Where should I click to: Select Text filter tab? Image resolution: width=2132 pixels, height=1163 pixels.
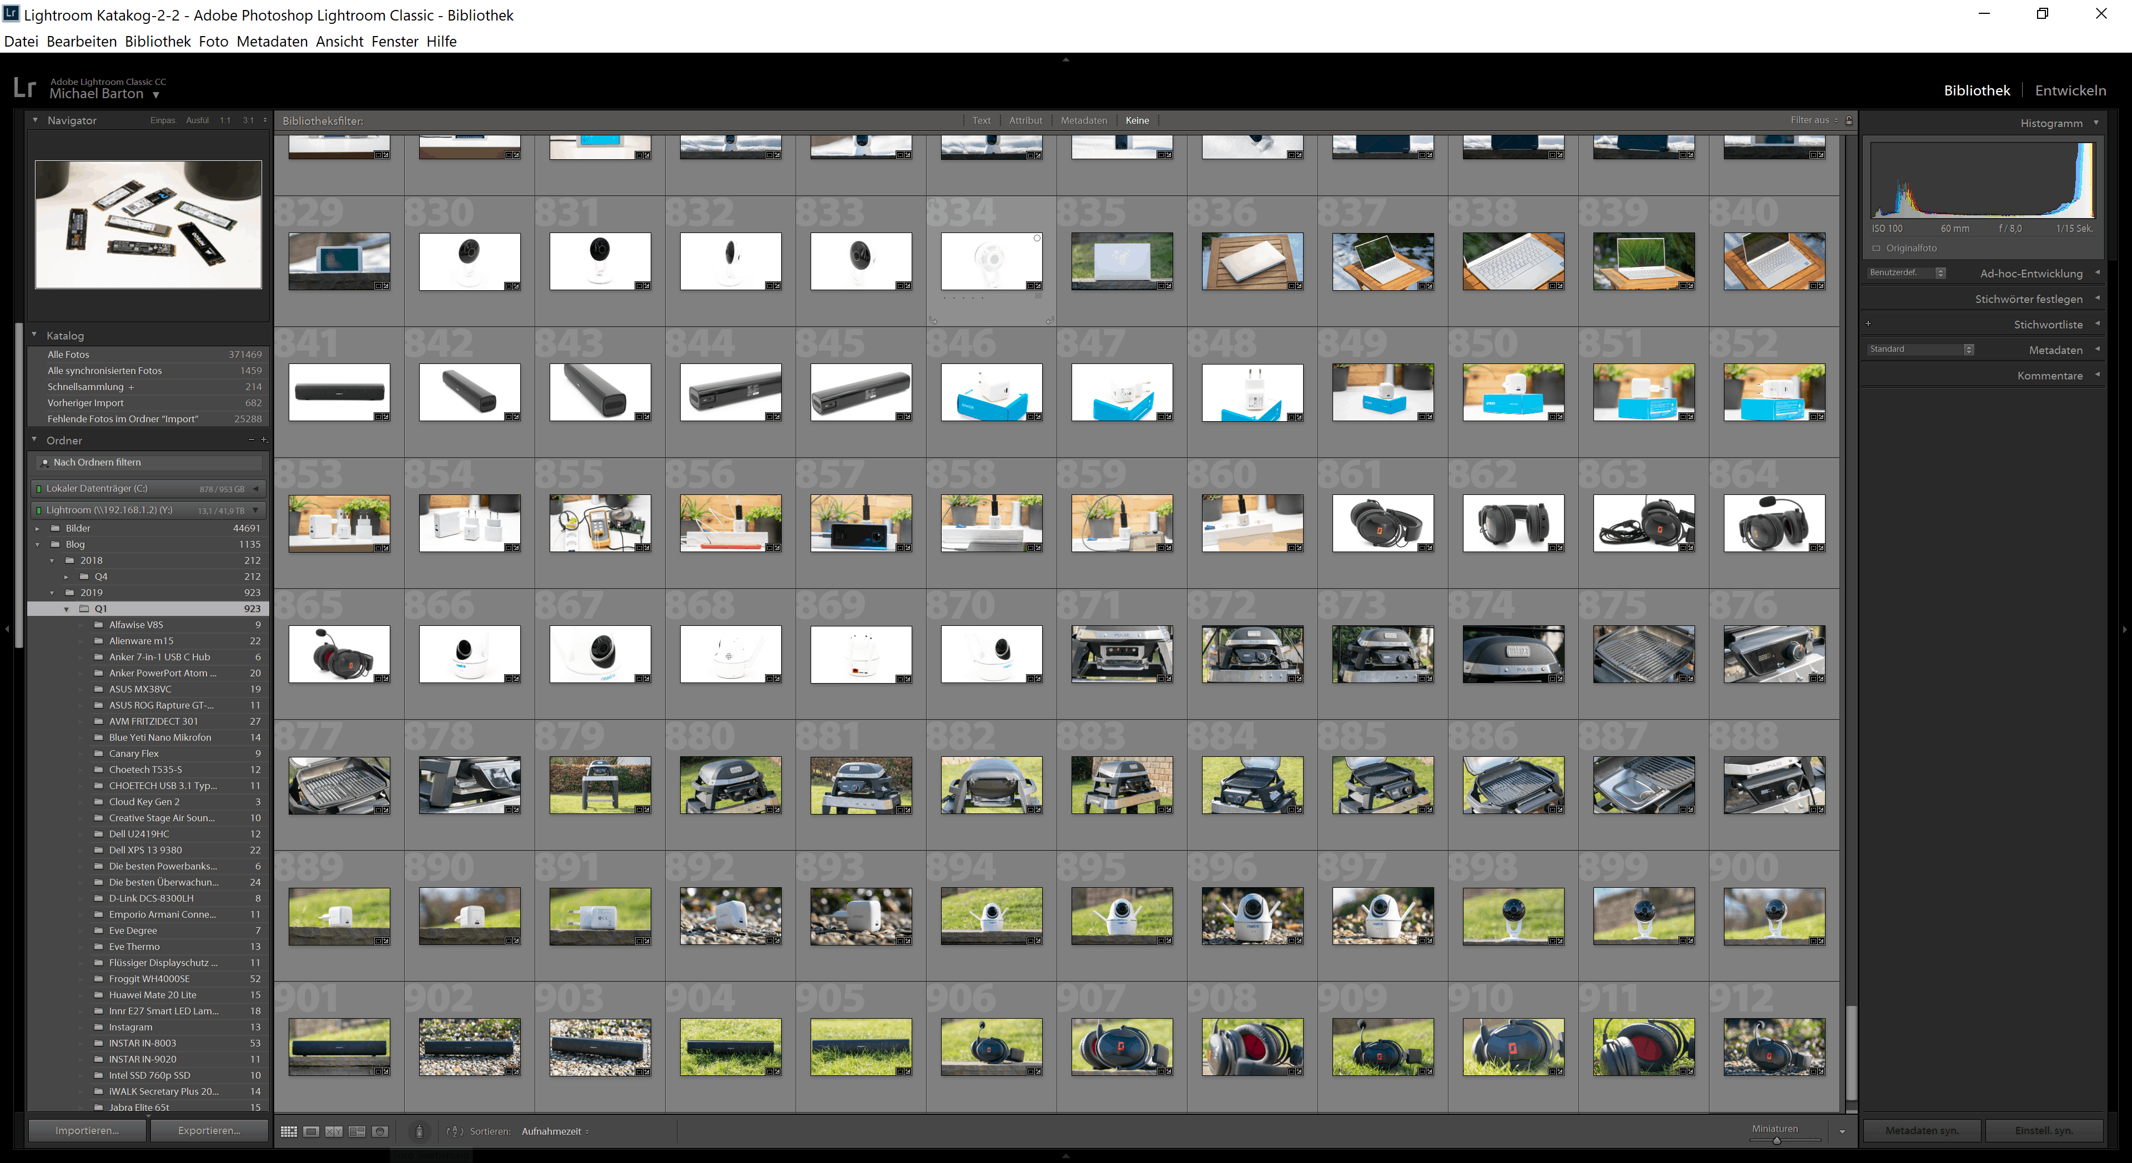980,121
